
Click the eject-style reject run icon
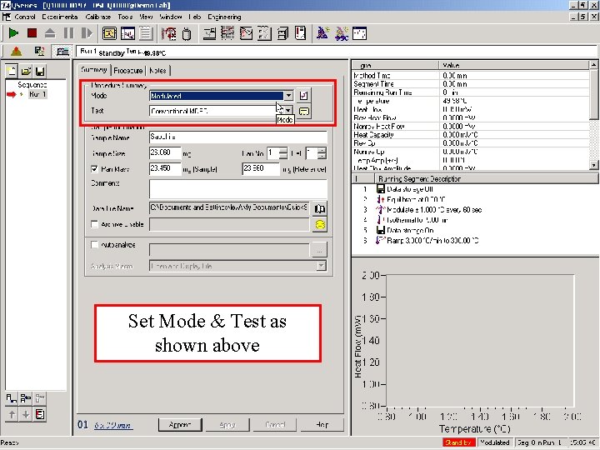[50, 33]
